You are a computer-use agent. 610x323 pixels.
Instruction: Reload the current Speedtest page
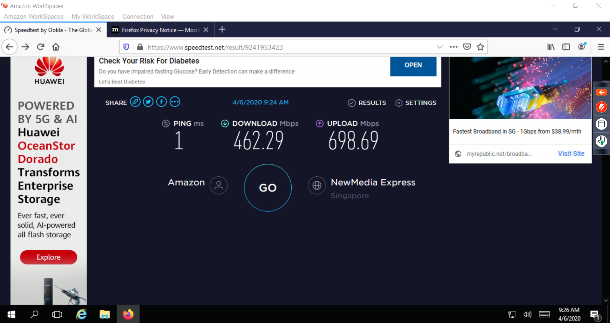pyautogui.click(x=41, y=47)
